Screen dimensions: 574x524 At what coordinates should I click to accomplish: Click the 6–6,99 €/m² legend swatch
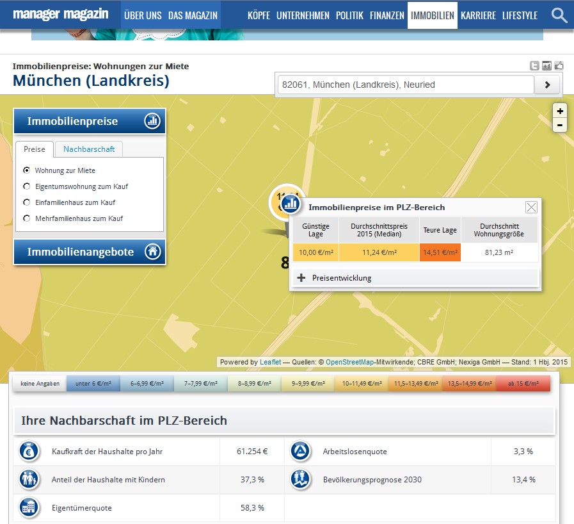(x=147, y=383)
